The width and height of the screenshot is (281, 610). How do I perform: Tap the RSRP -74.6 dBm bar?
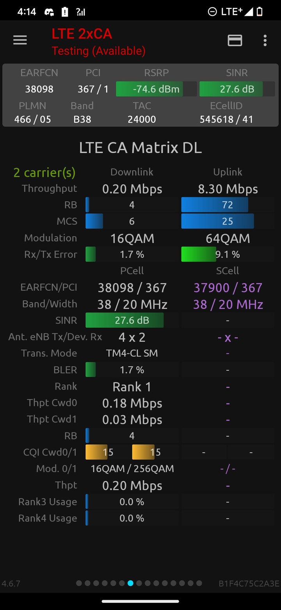[156, 89]
